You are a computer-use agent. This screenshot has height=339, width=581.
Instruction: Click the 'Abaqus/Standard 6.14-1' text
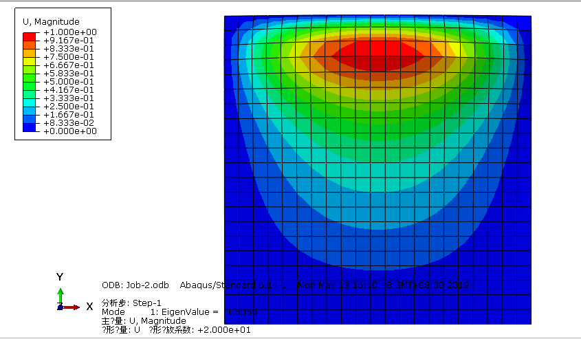coord(233,285)
